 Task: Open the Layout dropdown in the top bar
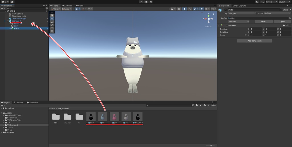[x=284, y=2]
